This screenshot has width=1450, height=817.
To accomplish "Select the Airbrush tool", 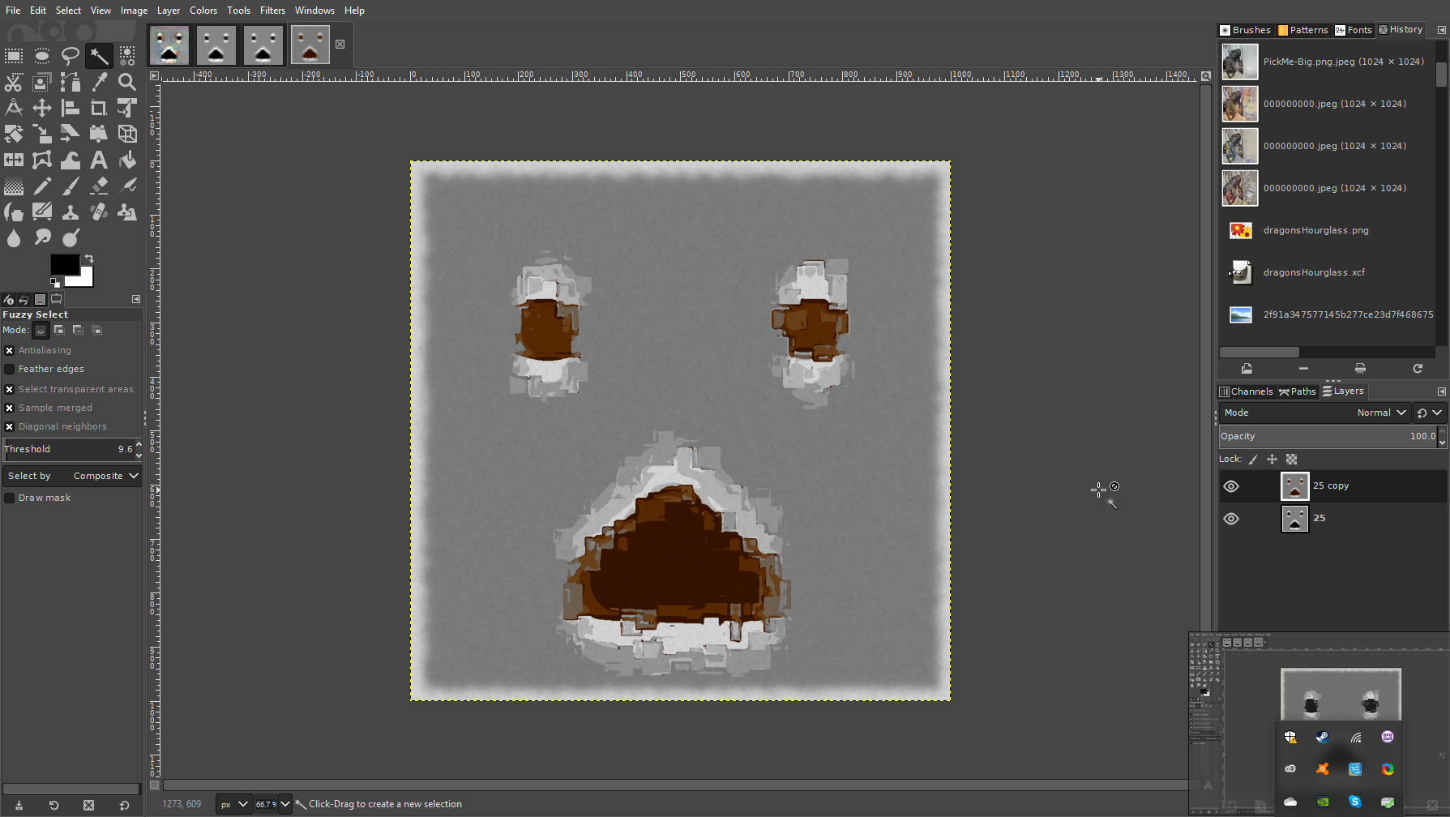I will tap(127, 186).
